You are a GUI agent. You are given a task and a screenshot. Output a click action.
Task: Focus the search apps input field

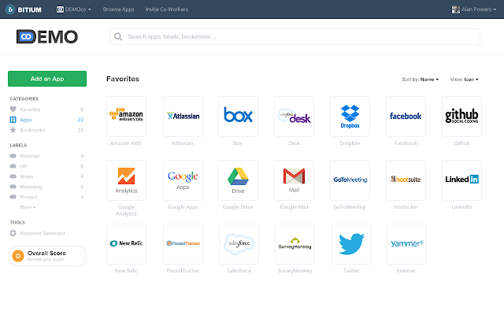tap(295, 37)
